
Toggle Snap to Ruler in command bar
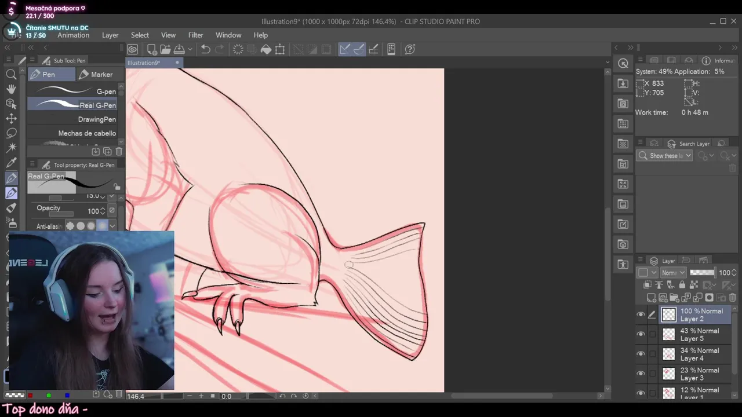pos(345,49)
